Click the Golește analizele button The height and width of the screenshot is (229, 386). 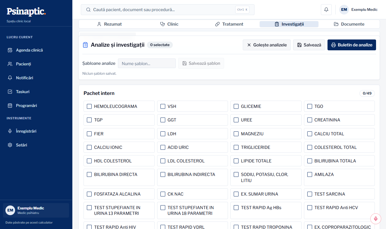click(x=267, y=45)
